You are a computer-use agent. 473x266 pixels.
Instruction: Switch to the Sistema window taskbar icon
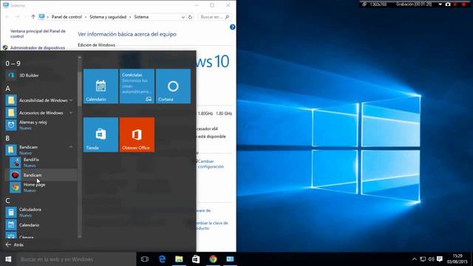[230, 259]
